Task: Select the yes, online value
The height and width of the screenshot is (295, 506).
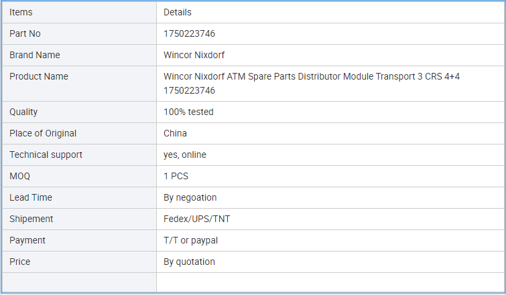Action: (185, 155)
